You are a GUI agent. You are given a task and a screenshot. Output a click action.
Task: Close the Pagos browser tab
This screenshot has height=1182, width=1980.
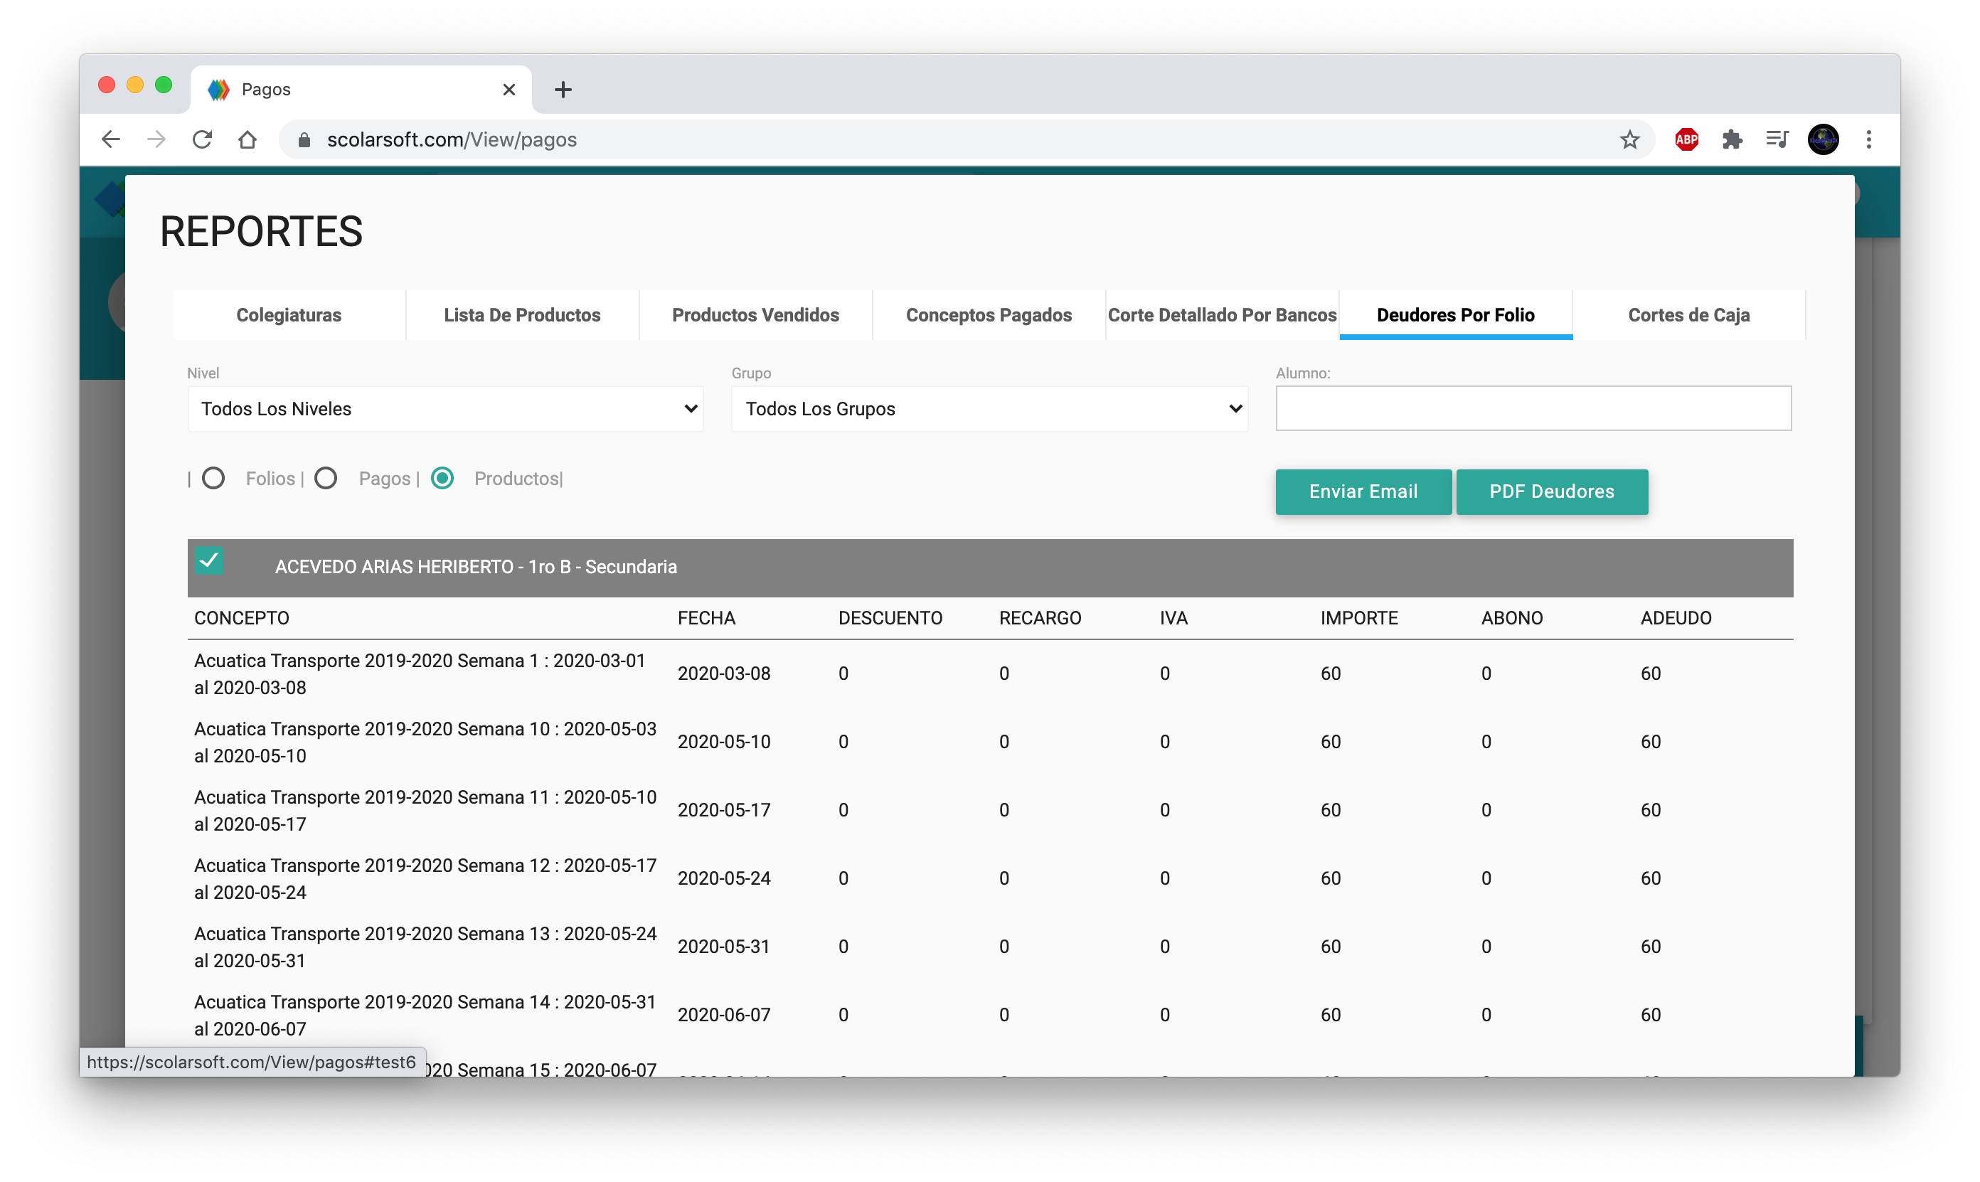[509, 89]
